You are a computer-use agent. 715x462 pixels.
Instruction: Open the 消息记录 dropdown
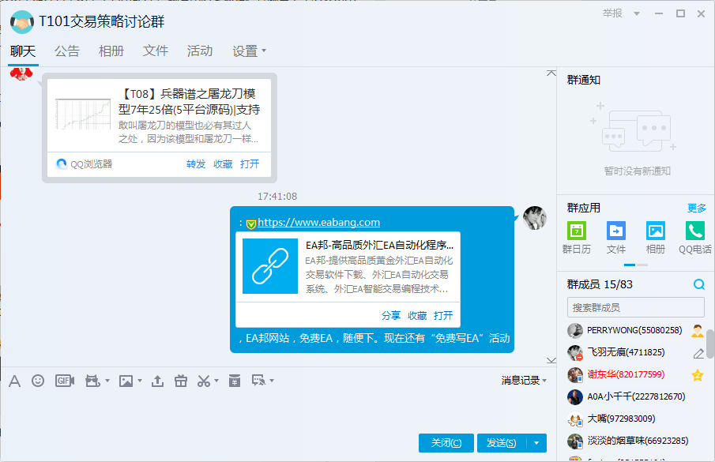point(524,381)
